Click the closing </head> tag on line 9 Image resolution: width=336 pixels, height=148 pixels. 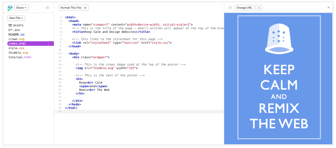click(75, 46)
